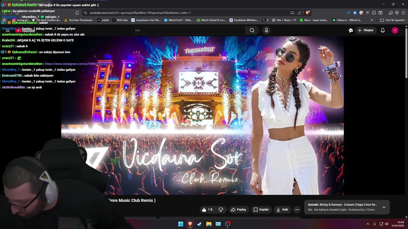This screenshot has height=229, width=408.
Task: Click the YouTube Ara search field
Action: [188, 30]
